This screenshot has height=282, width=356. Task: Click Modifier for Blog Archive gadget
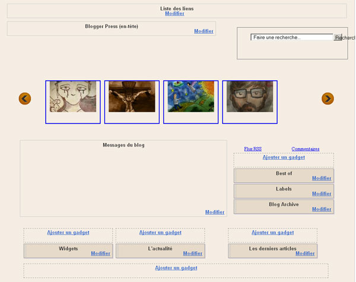[x=322, y=210]
